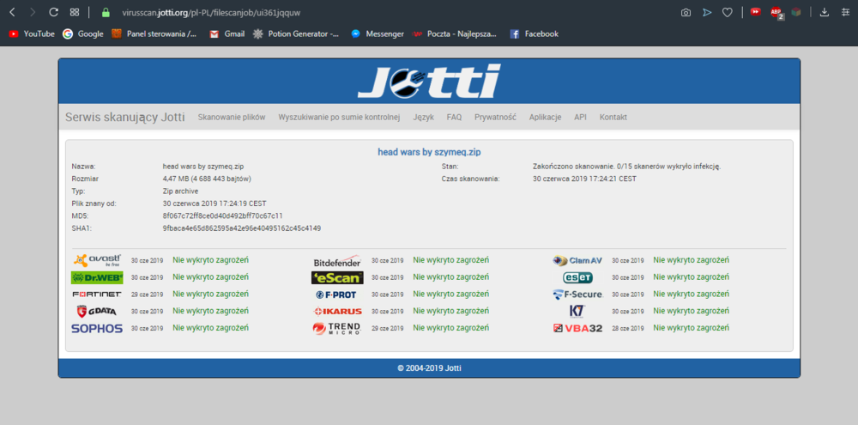Click the file size 4,47 MB value

coord(207,179)
